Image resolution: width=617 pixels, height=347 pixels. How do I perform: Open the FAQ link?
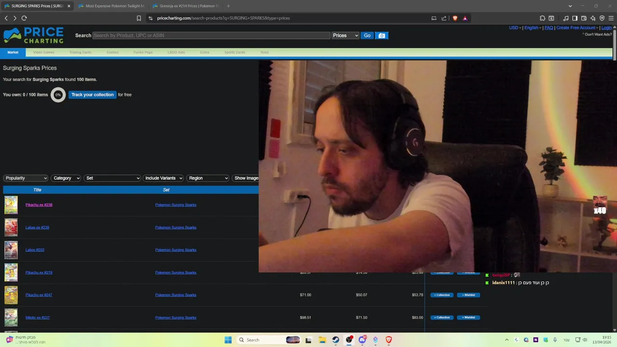(x=549, y=27)
